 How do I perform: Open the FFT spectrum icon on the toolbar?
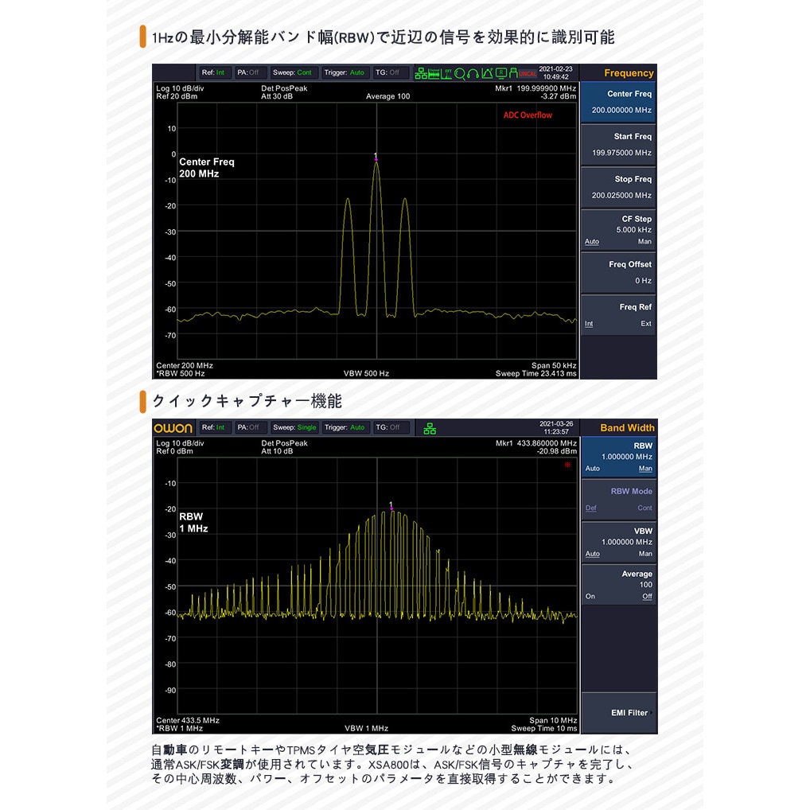point(447,73)
